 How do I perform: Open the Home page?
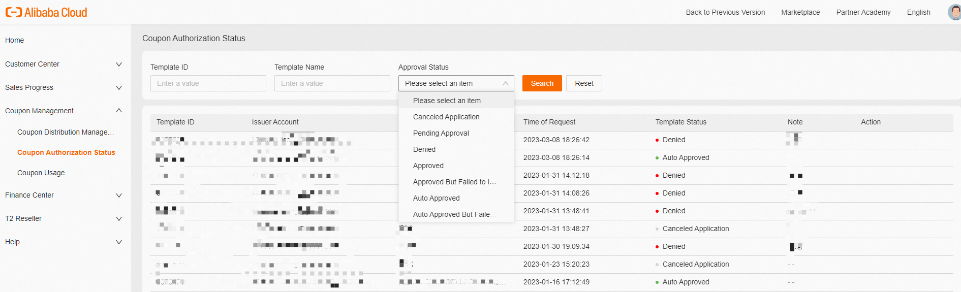(x=15, y=40)
